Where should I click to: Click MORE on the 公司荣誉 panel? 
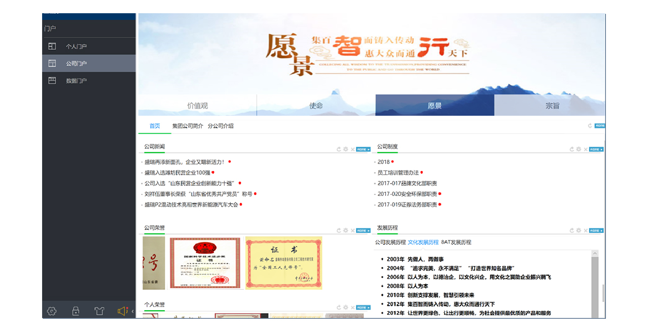pyautogui.click(x=363, y=230)
